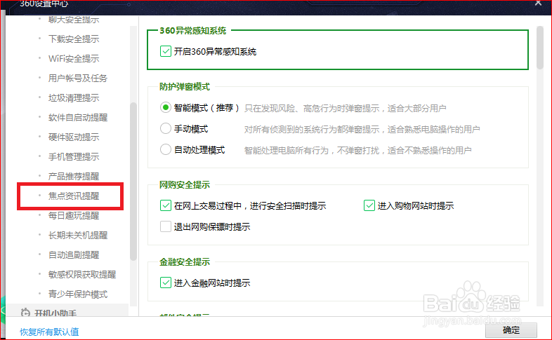
Task: Open 敏感权限获取提醒 in sidebar
Action: (x=82, y=275)
